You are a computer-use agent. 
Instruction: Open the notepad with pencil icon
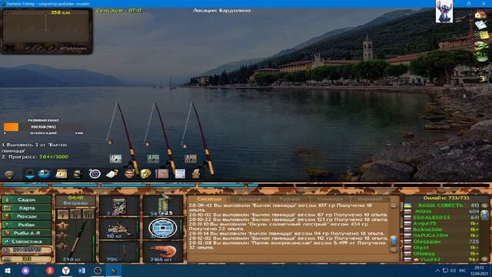[x=480, y=25]
